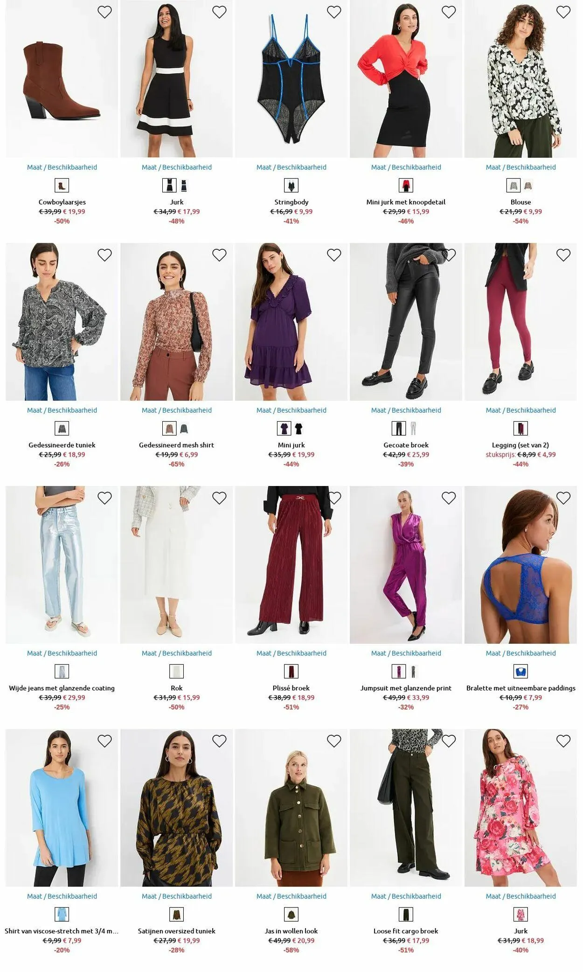
Task: Tap wishlist heart on purple Mini jurk
Action: click(x=334, y=255)
